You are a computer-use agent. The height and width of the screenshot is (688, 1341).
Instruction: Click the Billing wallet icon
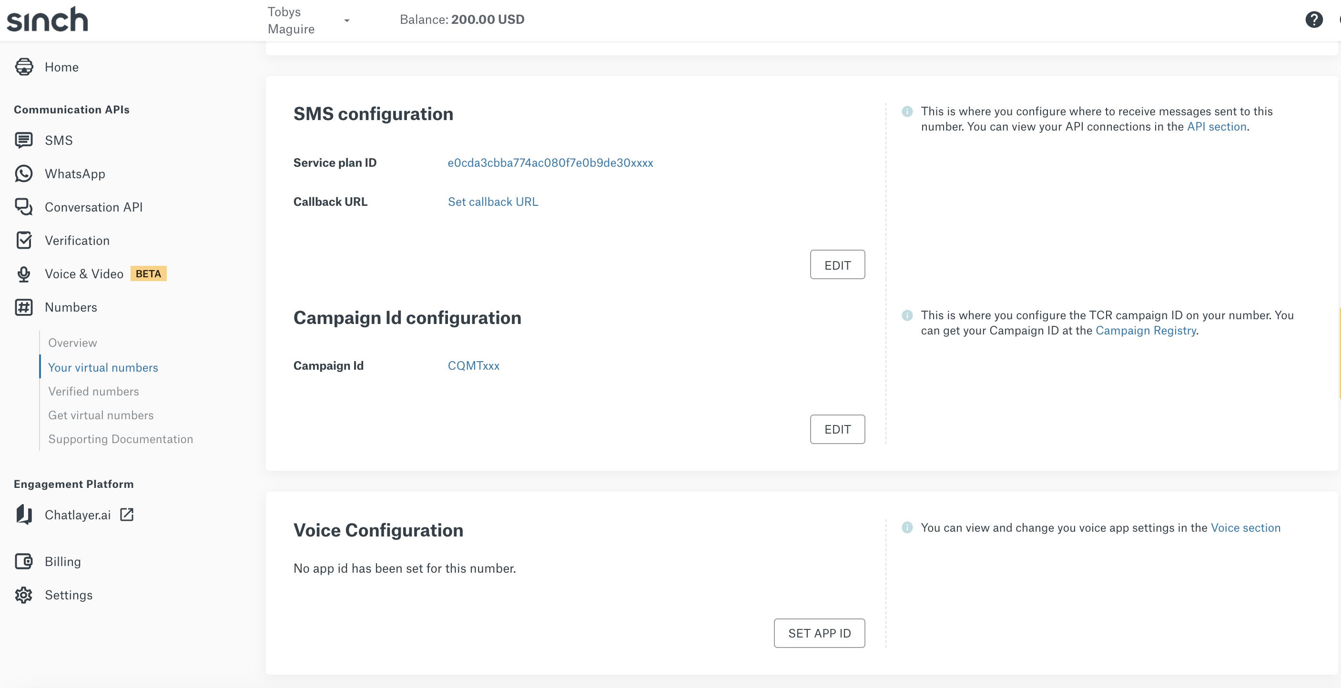24,562
